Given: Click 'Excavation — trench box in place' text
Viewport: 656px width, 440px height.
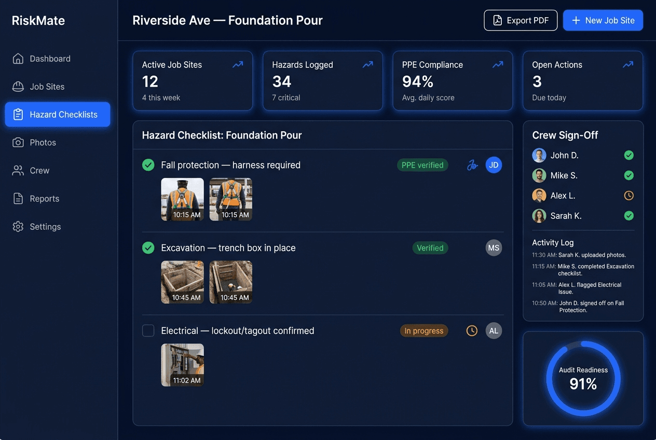Looking at the screenshot, I should [228, 248].
